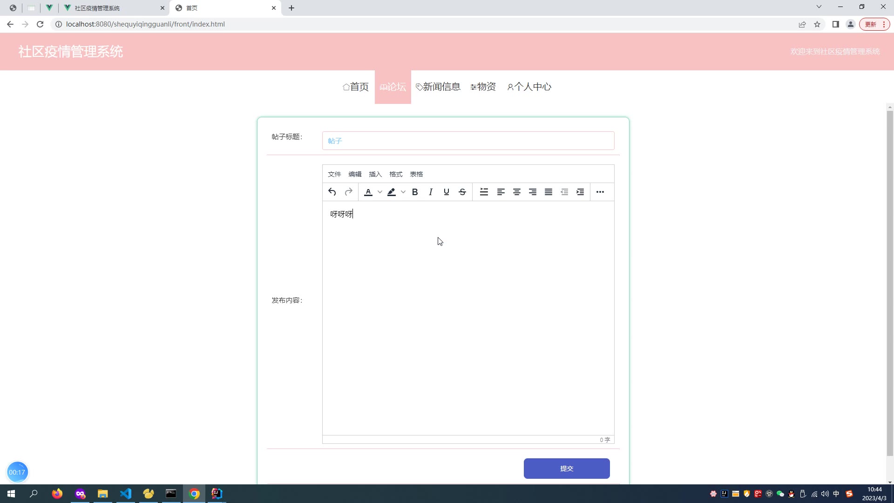Open the tab search chevron
Image resolution: width=894 pixels, height=503 pixels.
pos(819,7)
